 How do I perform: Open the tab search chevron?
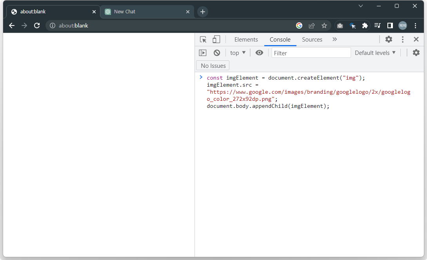[361, 6]
